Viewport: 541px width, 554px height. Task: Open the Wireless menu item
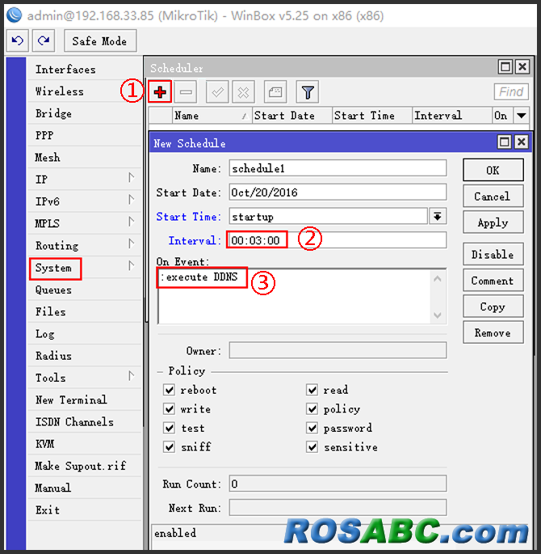point(84,91)
